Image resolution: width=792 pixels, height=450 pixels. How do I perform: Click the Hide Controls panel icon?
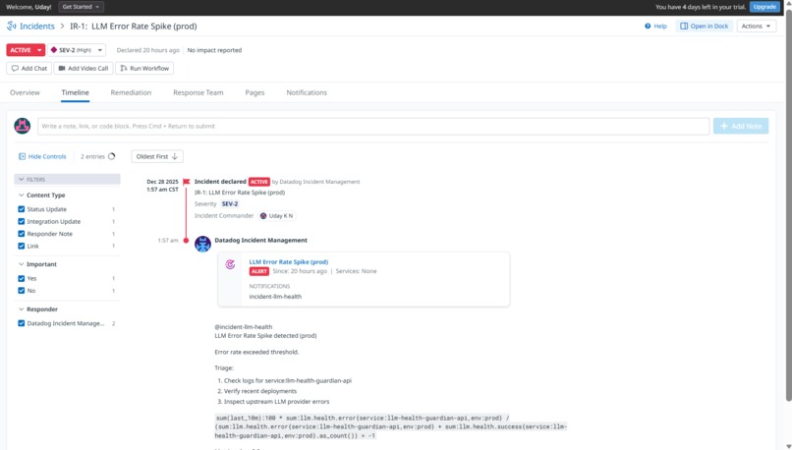tap(22, 156)
